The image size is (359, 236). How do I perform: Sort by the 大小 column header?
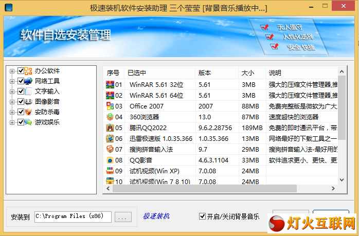(x=252, y=73)
